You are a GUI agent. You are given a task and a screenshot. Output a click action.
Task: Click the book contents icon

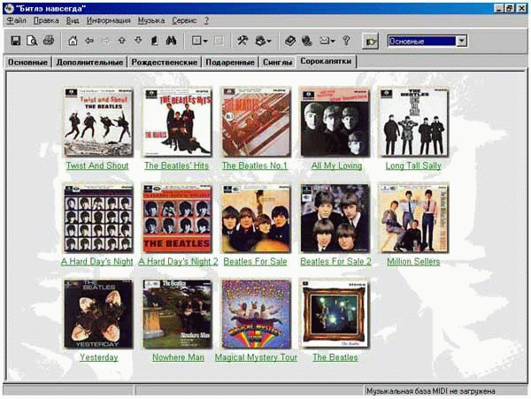154,41
